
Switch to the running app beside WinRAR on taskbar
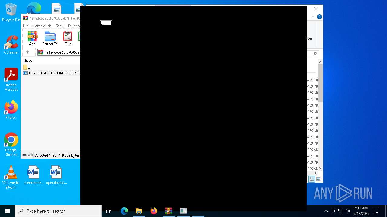click(x=184, y=211)
